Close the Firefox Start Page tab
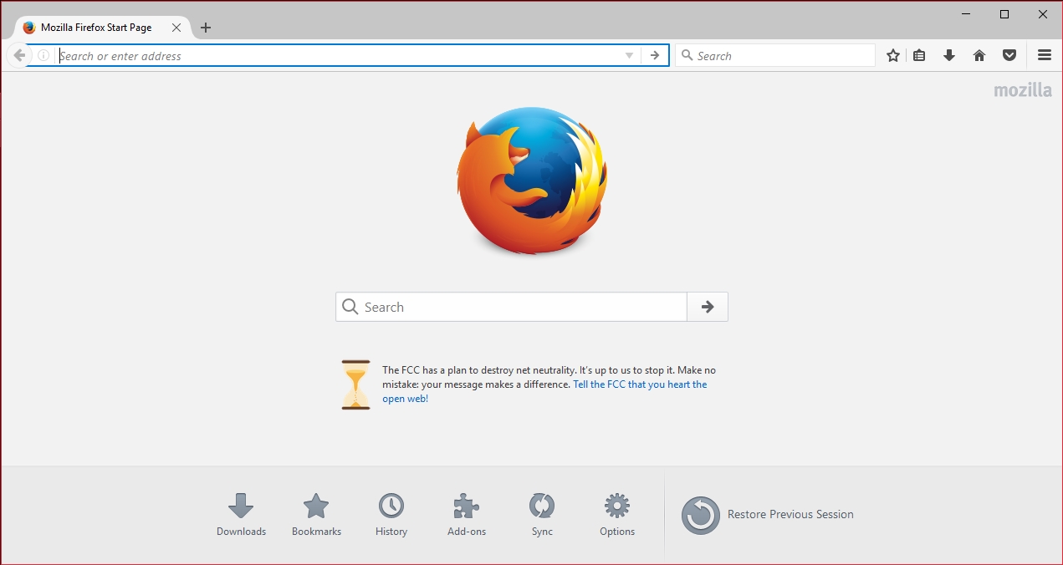1063x565 pixels. (176, 28)
